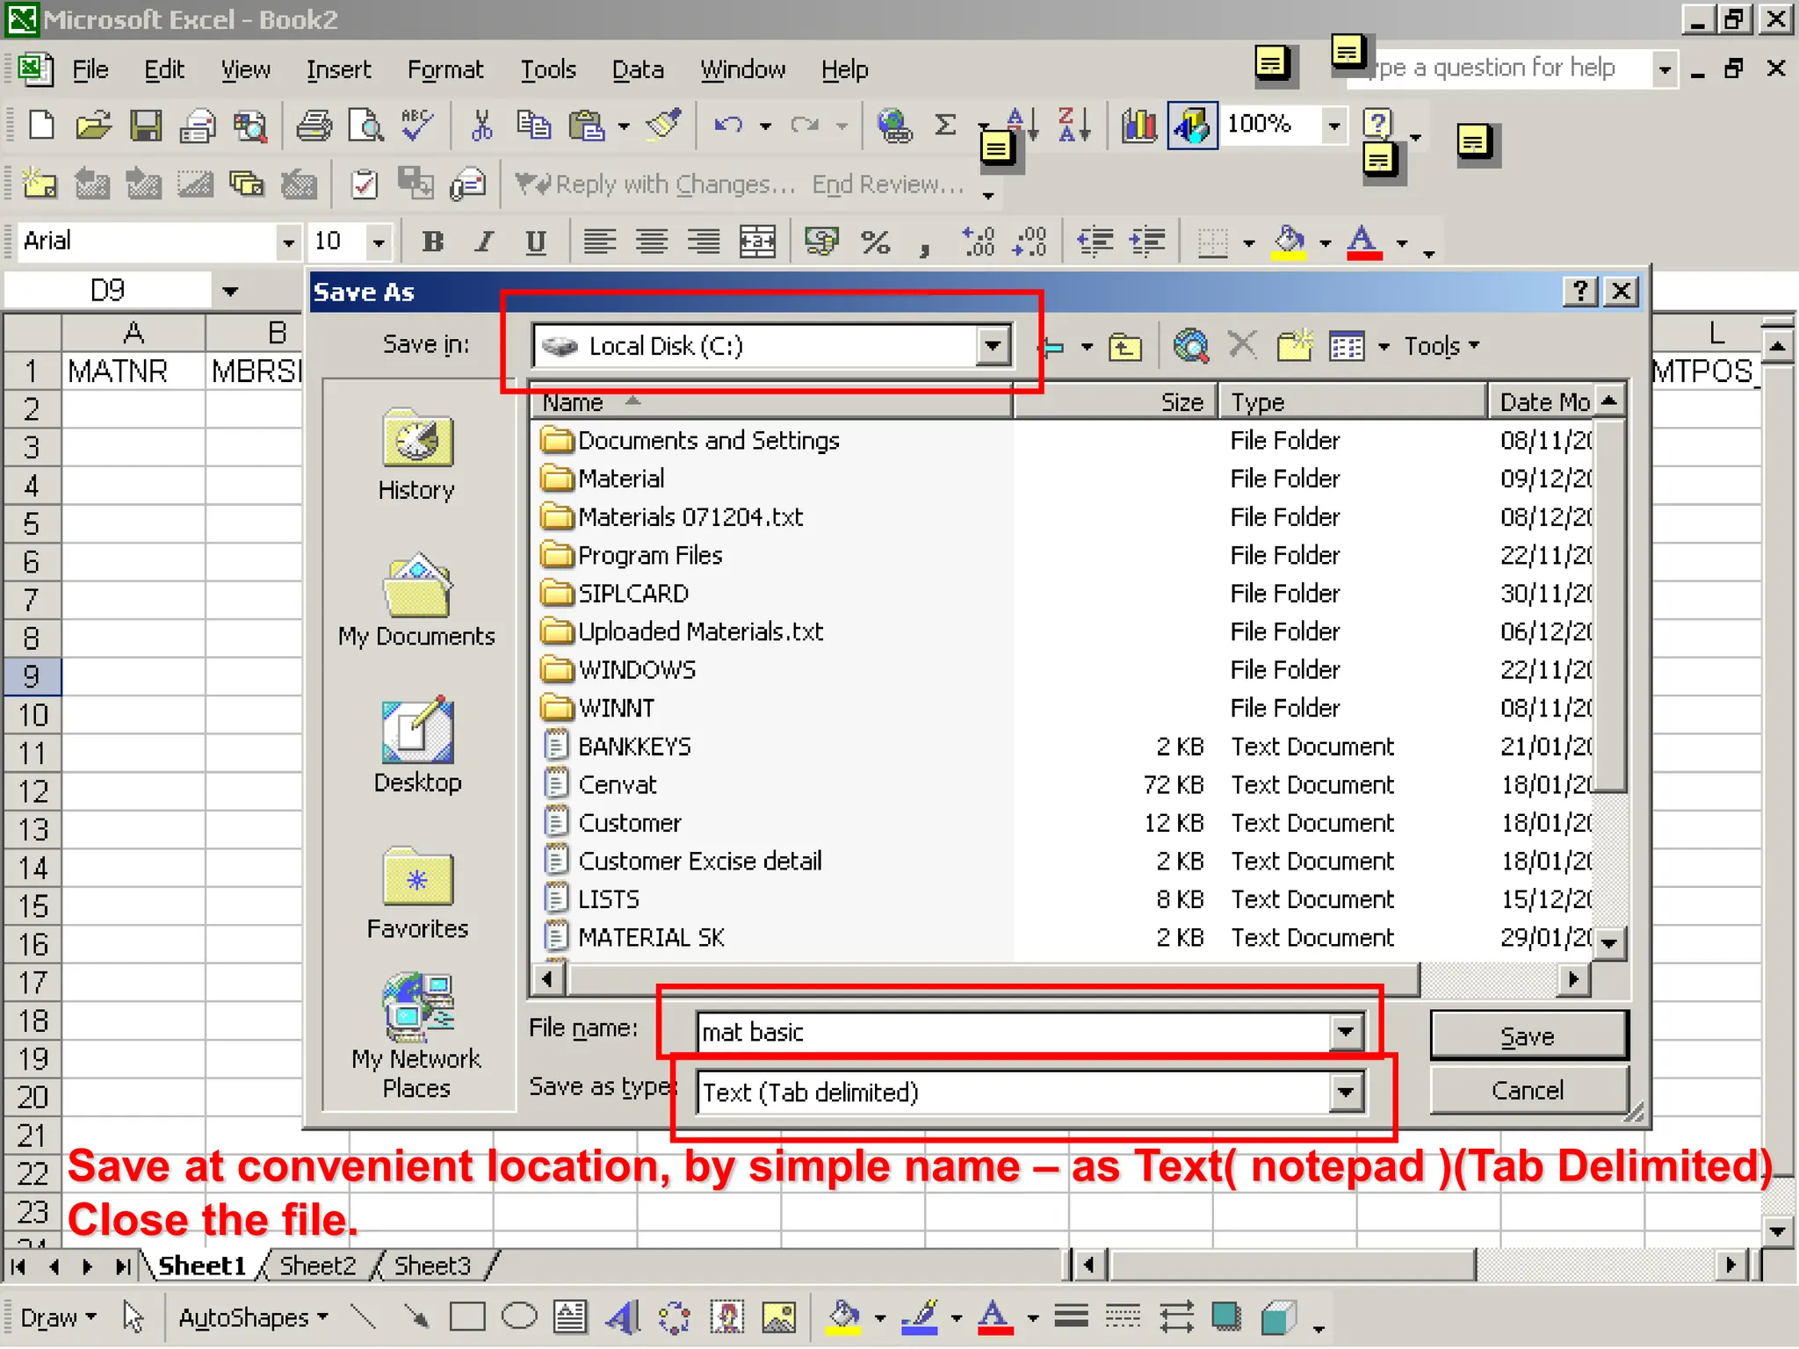This screenshot has height=1349, width=1799.
Task: Toggle Center alignment
Action: click(652, 241)
